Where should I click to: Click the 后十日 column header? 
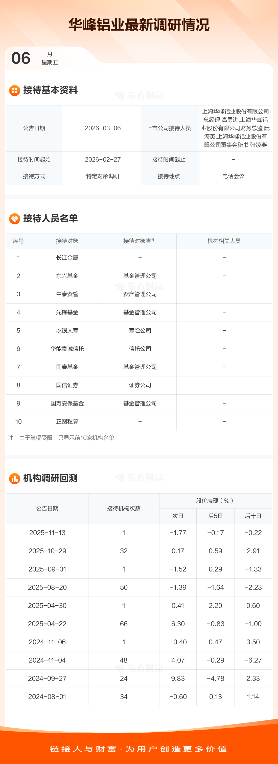click(253, 516)
